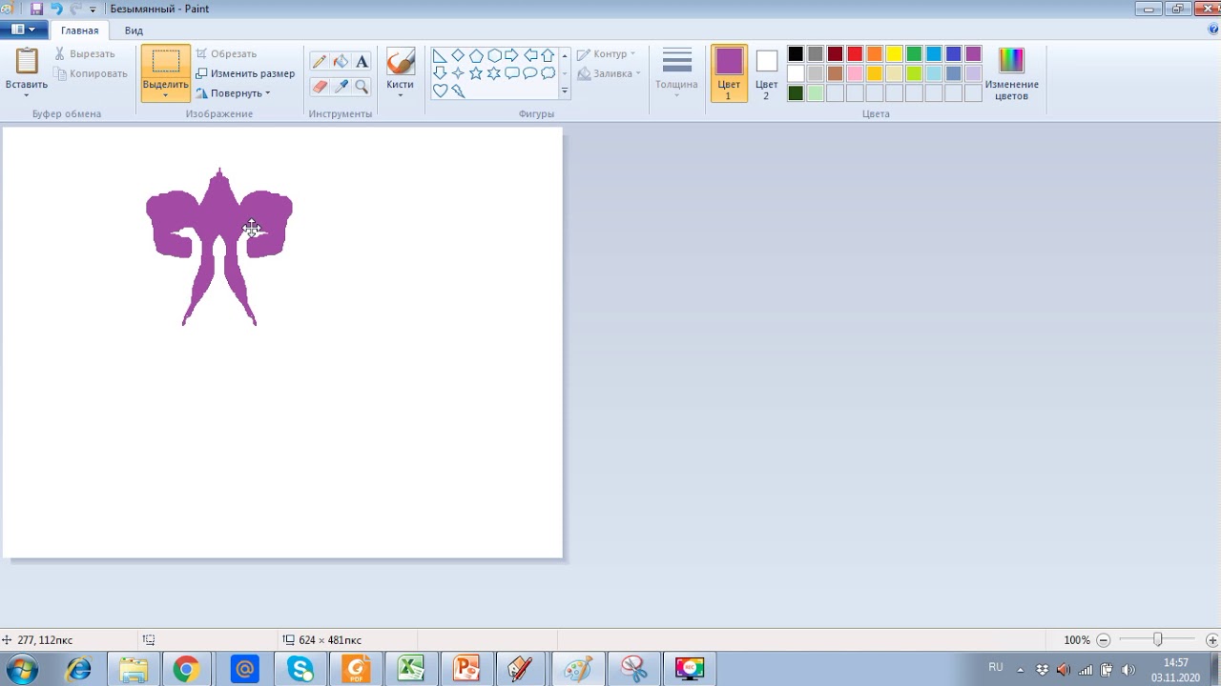Select the Fill with color bucket tool

[341, 62]
